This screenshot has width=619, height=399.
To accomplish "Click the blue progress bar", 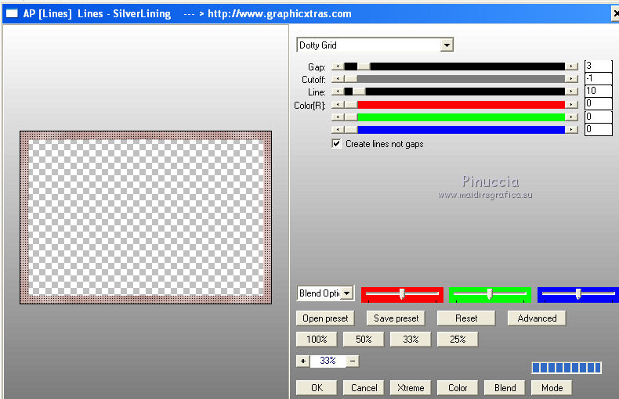I will 567,368.
